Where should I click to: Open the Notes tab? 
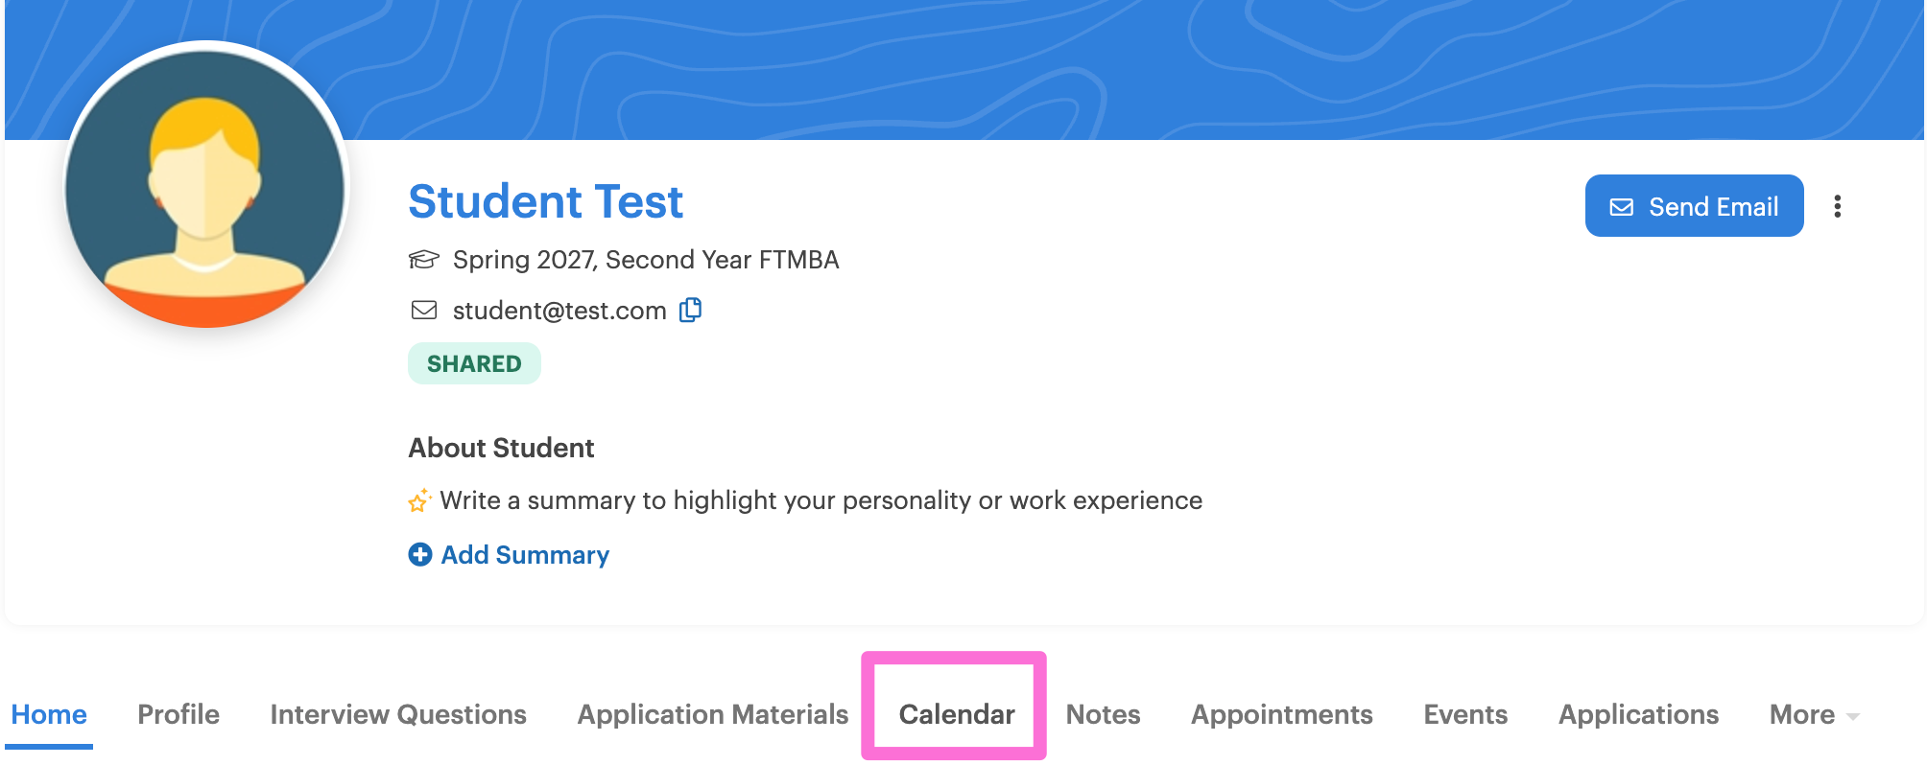click(1104, 714)
